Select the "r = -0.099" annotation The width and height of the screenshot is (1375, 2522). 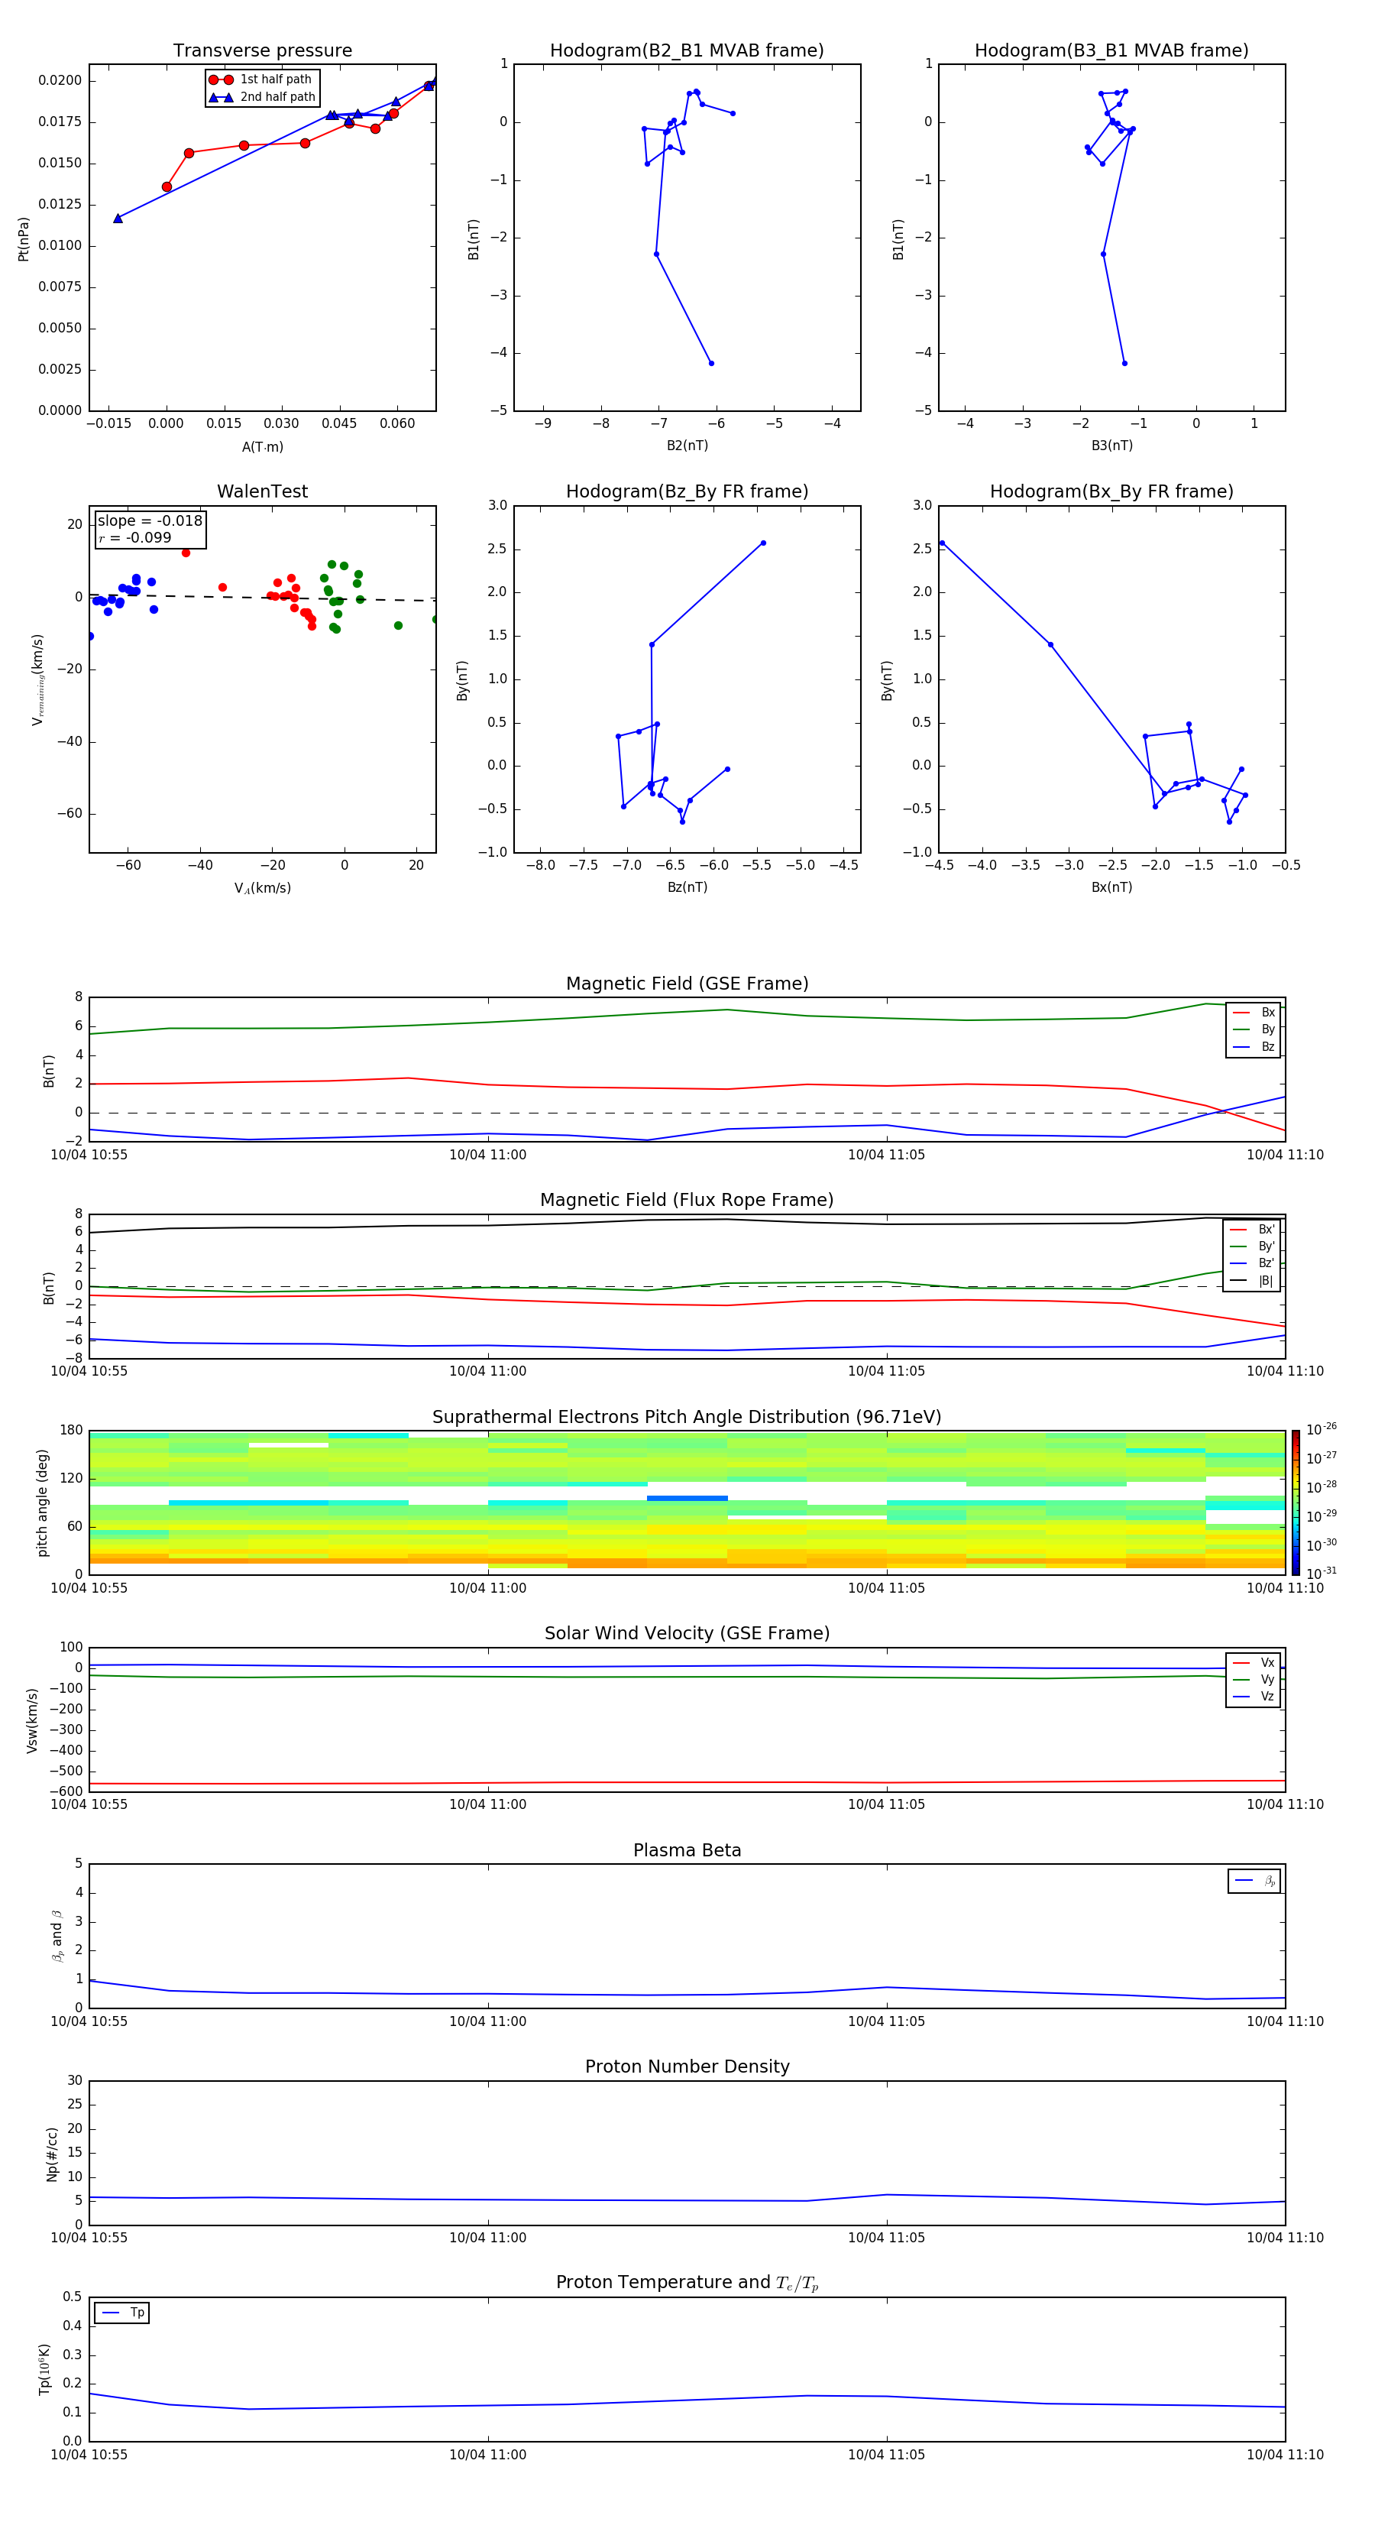(134, 537)
